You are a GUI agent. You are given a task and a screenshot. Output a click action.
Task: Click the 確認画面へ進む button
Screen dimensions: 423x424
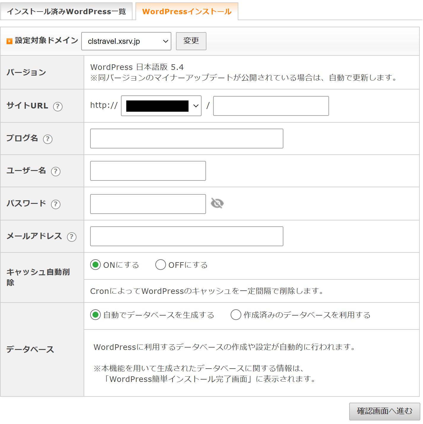[x=385, y=411]
